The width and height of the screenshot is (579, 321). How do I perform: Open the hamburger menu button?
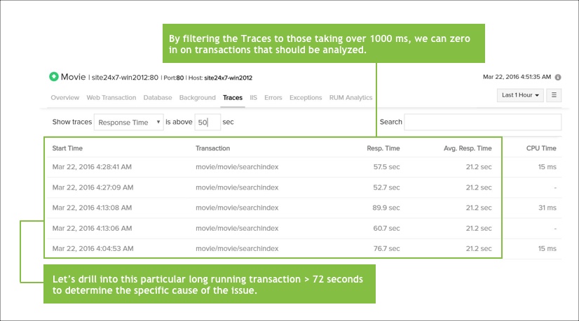click(554, 95)
